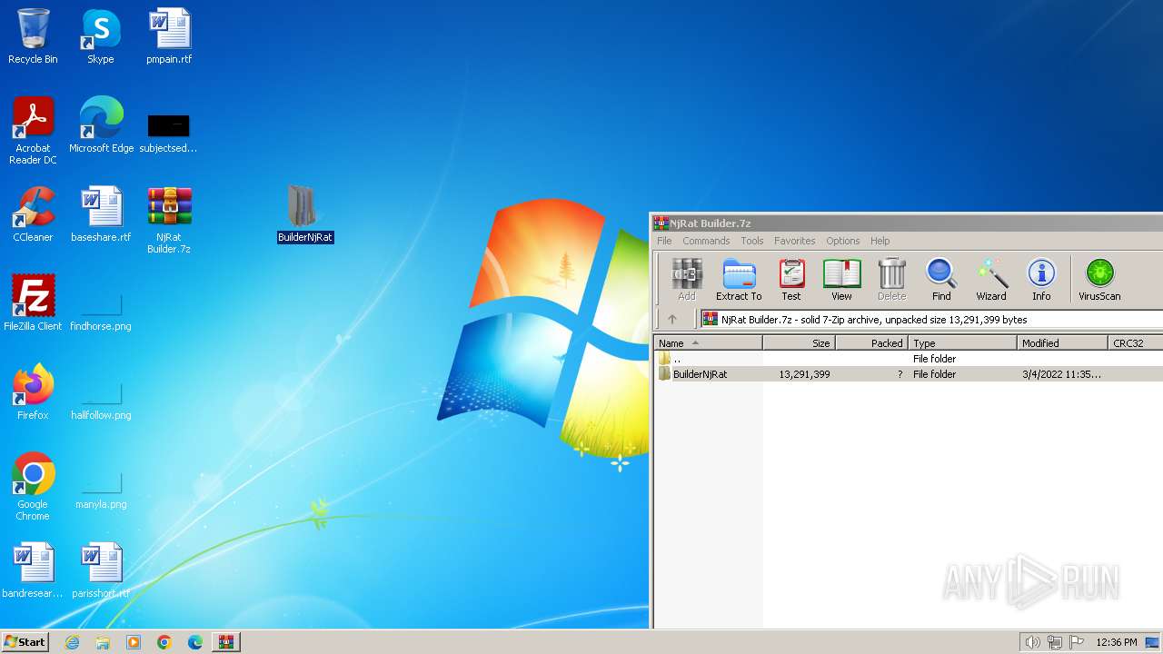
Task: Click the up one level arrow
Action: 672,319
